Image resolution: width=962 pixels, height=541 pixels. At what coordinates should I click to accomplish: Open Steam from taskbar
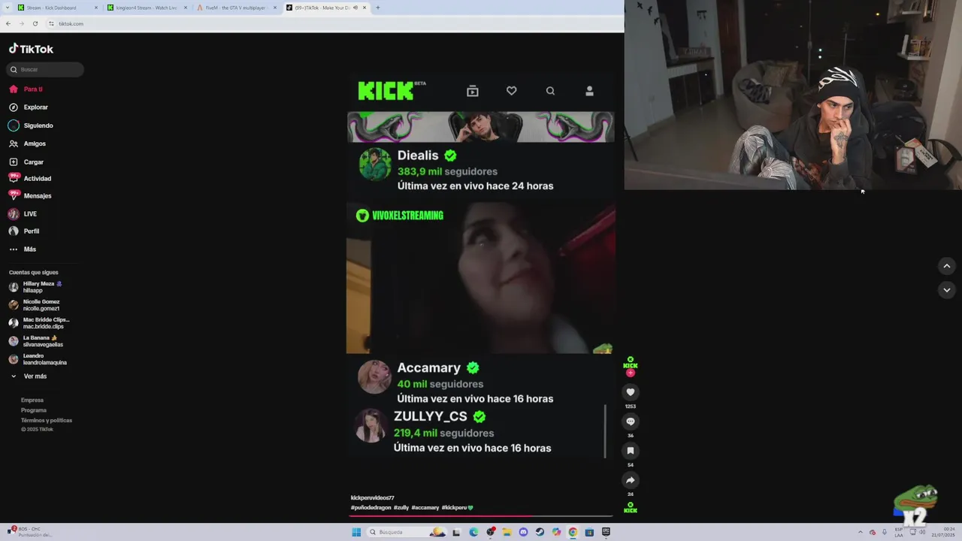coord(540,532)
